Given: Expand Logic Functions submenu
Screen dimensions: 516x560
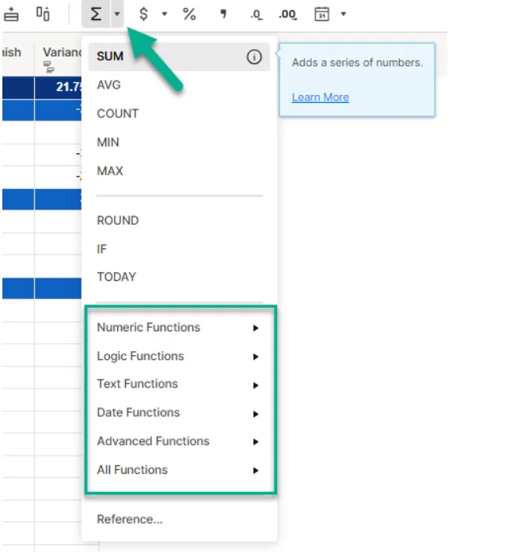Looking at the screenshot, I should [179, 356].
